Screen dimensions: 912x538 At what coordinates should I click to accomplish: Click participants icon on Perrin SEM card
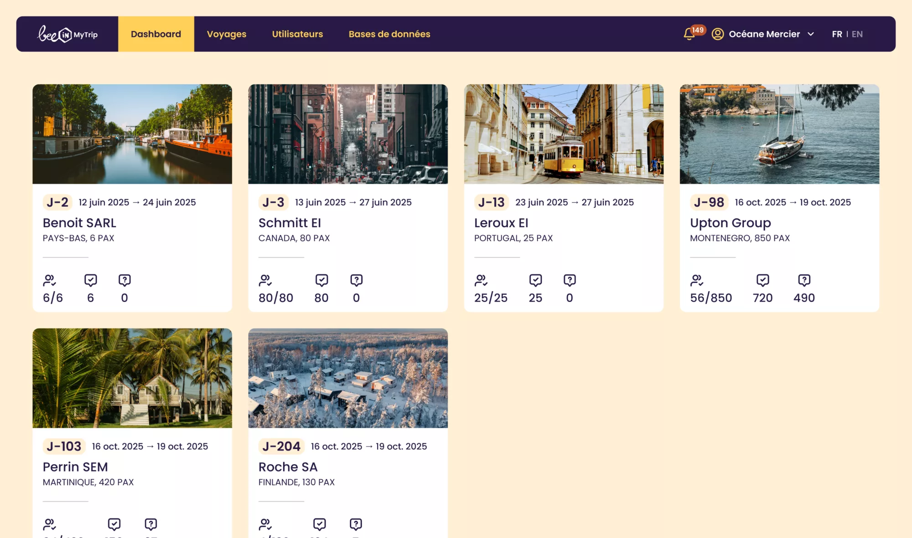(x=49, y=524)
